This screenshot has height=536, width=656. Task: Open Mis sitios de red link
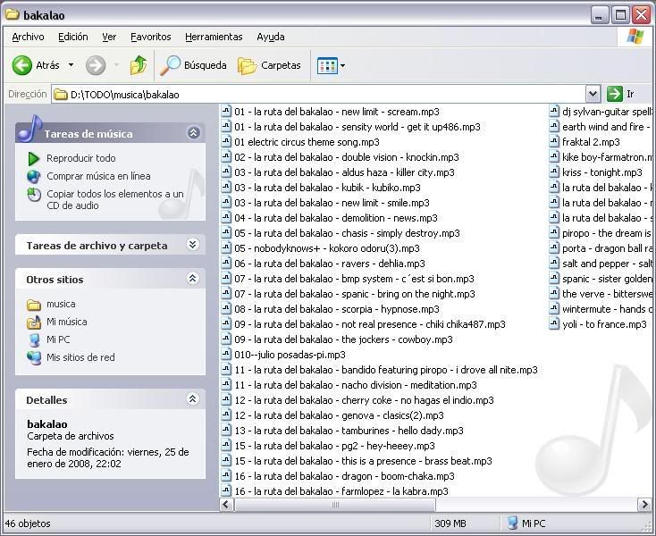click(80, 357)
